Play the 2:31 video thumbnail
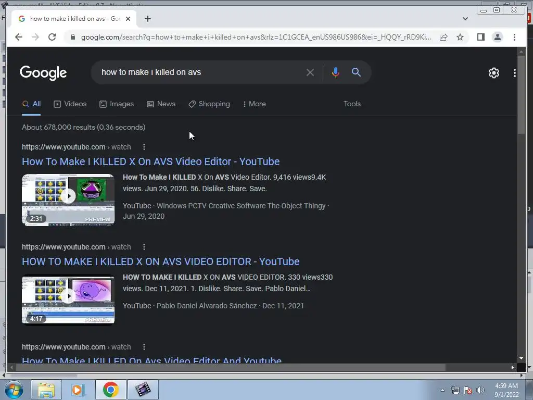The width and height of the screenshot is (533, 400). coord(68,199)
